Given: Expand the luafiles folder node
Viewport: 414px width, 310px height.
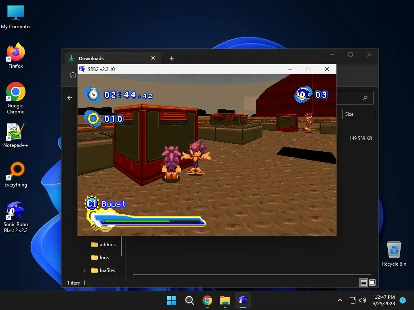Looking at the screenshot, I should coord(84,270).
